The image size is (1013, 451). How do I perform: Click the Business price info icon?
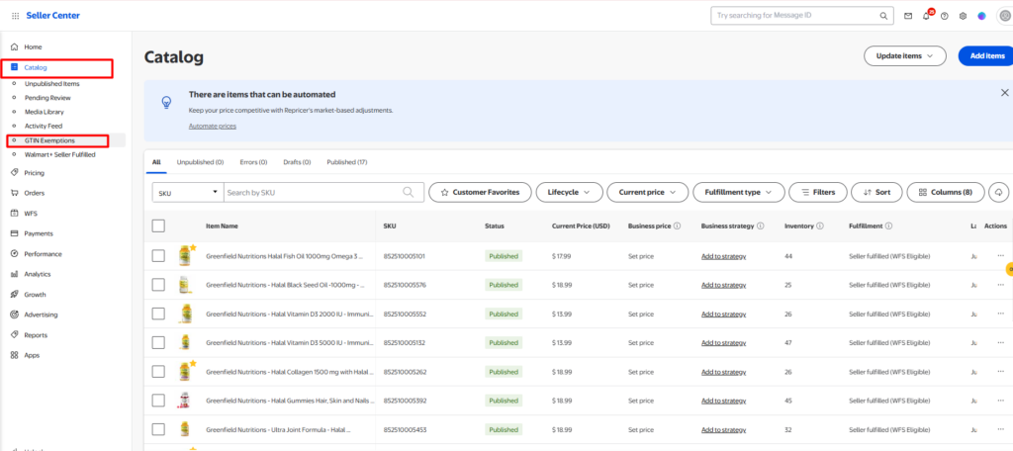(x=677, y=226)
